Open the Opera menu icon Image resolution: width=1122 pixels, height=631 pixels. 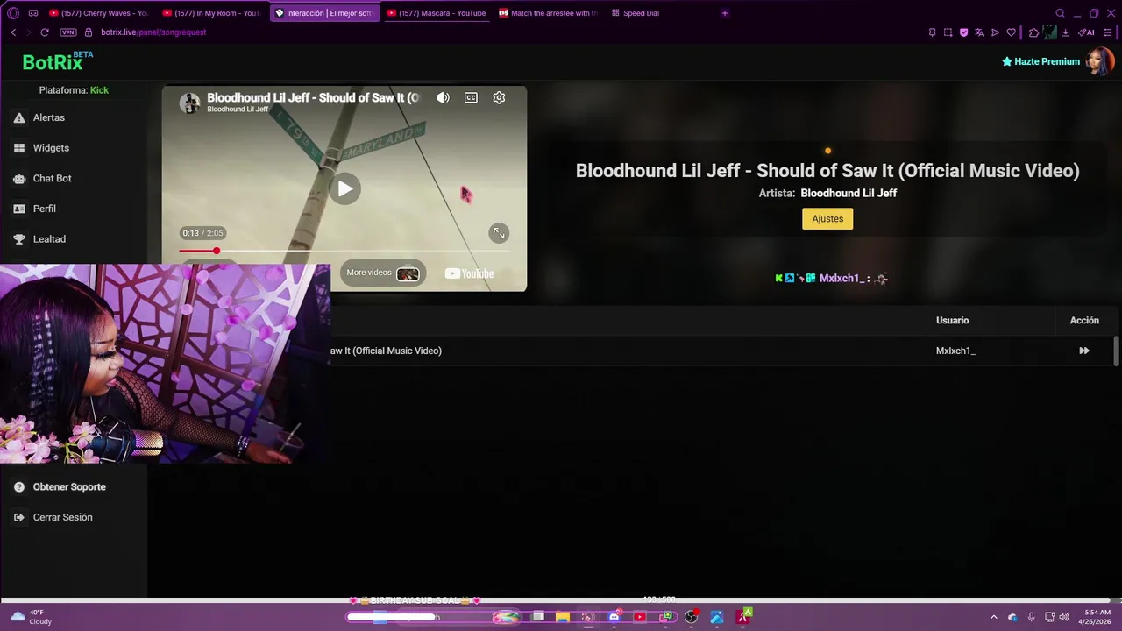click(x=12, y=13)
